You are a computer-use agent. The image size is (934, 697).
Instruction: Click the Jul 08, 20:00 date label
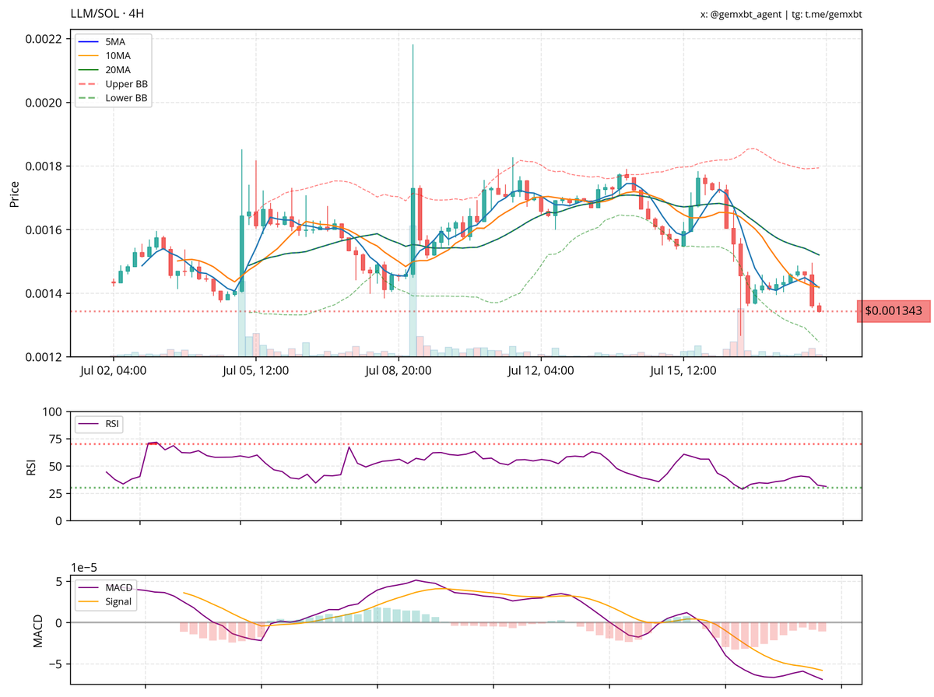pos(399,371)
